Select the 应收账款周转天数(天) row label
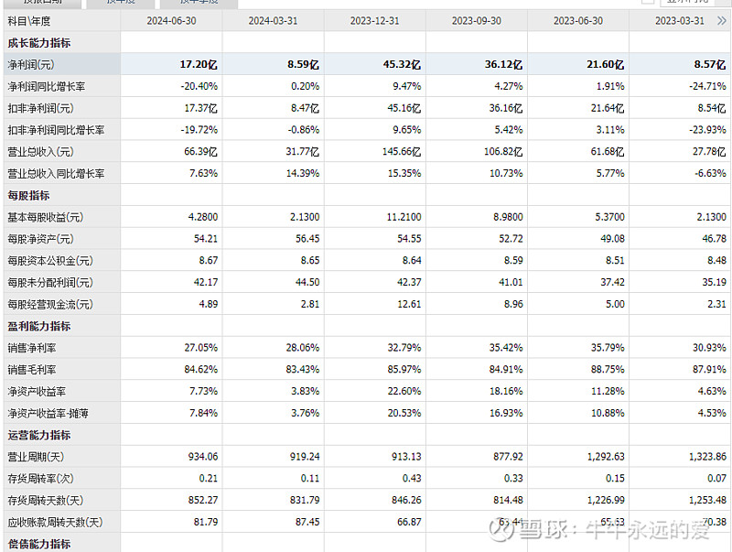 click(55, 522)
